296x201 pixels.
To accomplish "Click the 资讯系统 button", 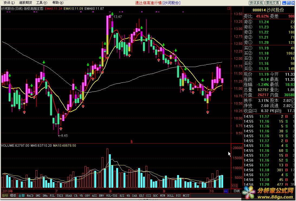I will (x=256, y=3).
